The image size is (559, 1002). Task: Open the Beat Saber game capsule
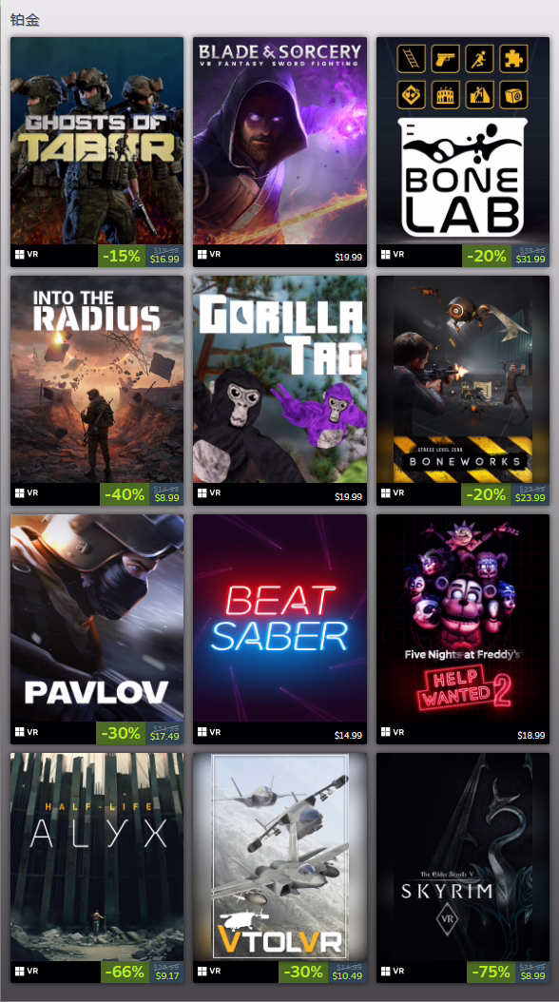(279, 618)
